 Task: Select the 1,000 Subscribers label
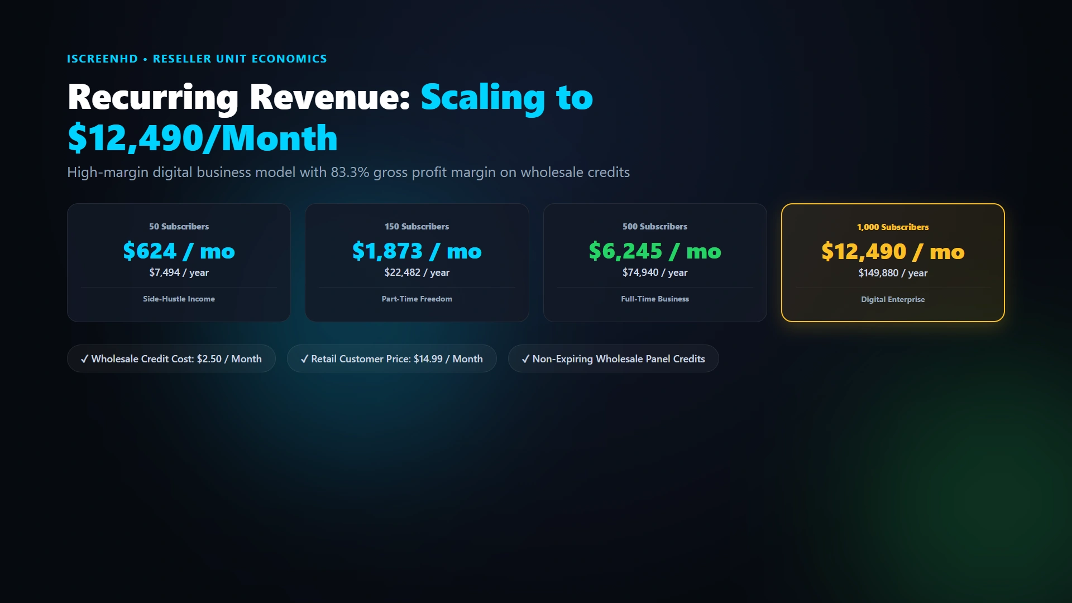point(893,227)
